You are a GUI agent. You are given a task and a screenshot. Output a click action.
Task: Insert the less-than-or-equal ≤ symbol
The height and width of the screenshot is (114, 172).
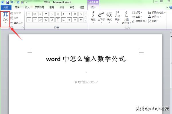point(46,20)
